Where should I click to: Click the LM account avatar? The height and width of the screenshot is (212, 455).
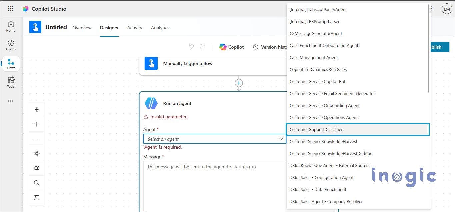point(447,9)
